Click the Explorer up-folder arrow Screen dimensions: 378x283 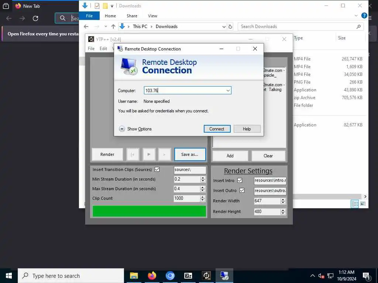click(113, 27)
